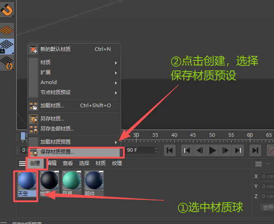Click the material manager hamburger menu icon
The height and width of the screenshot is (224, 274).
[22, 164]
